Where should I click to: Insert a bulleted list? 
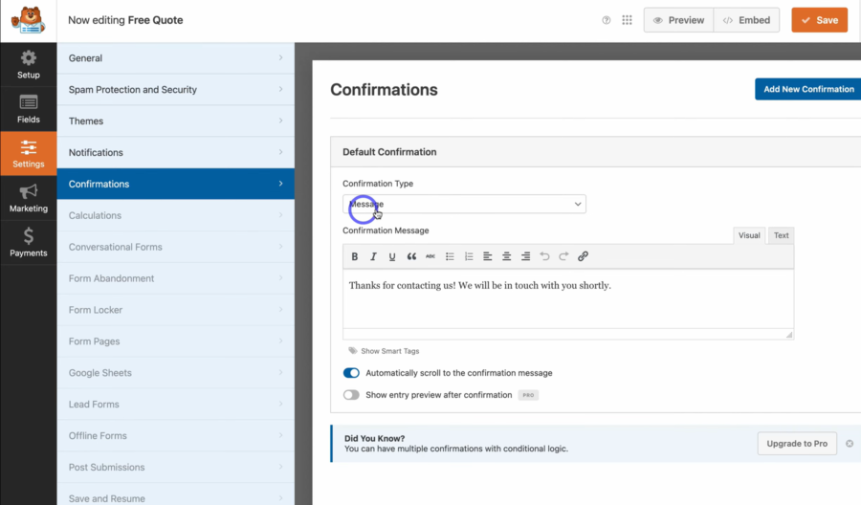(x=450, y=256)
